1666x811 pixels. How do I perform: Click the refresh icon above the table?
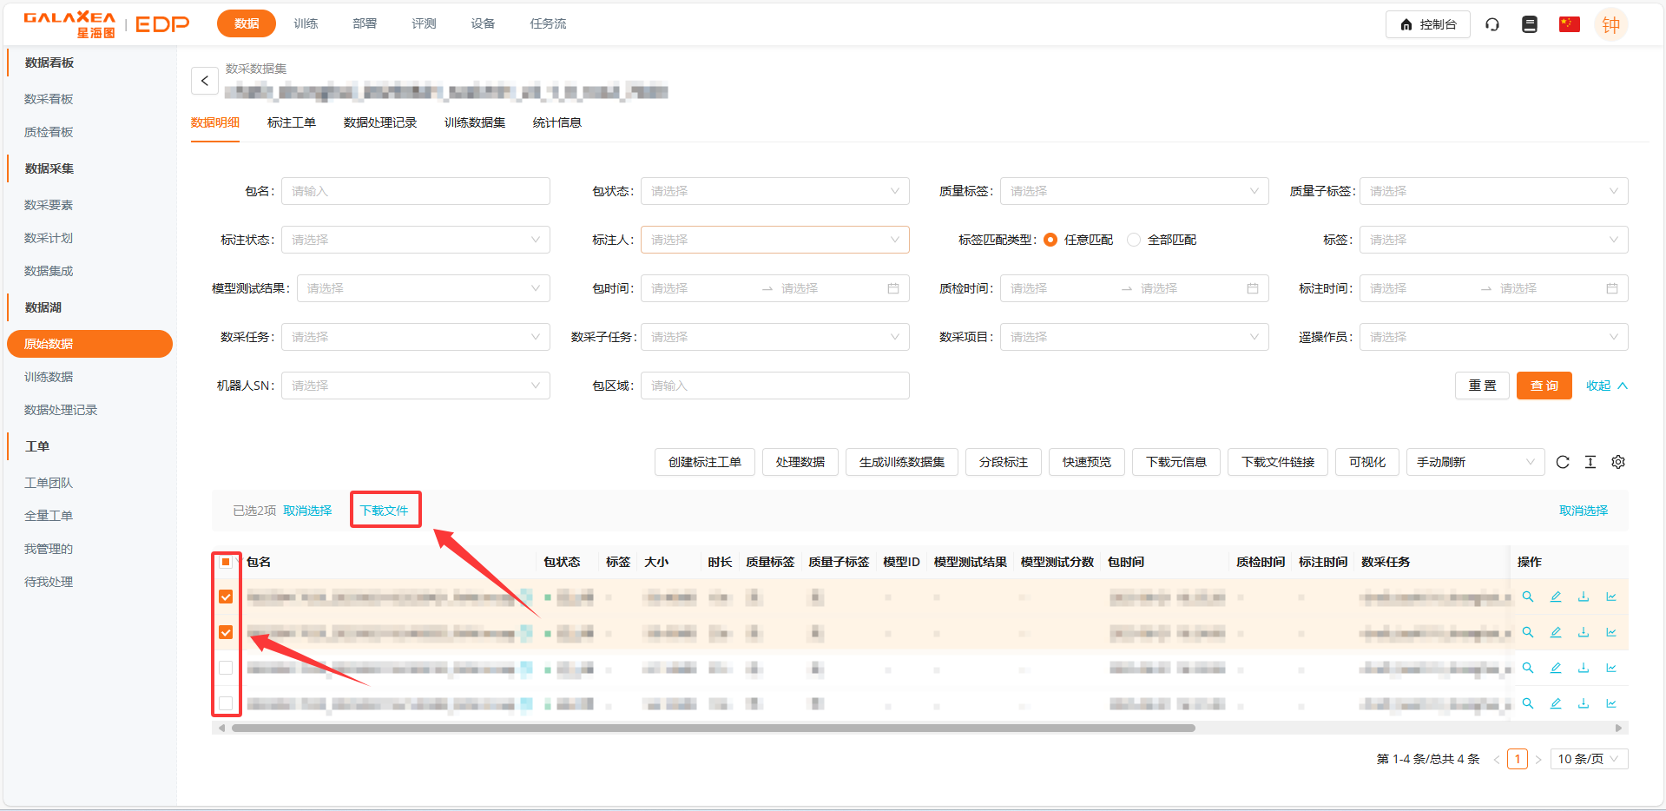click(1563, 462)
